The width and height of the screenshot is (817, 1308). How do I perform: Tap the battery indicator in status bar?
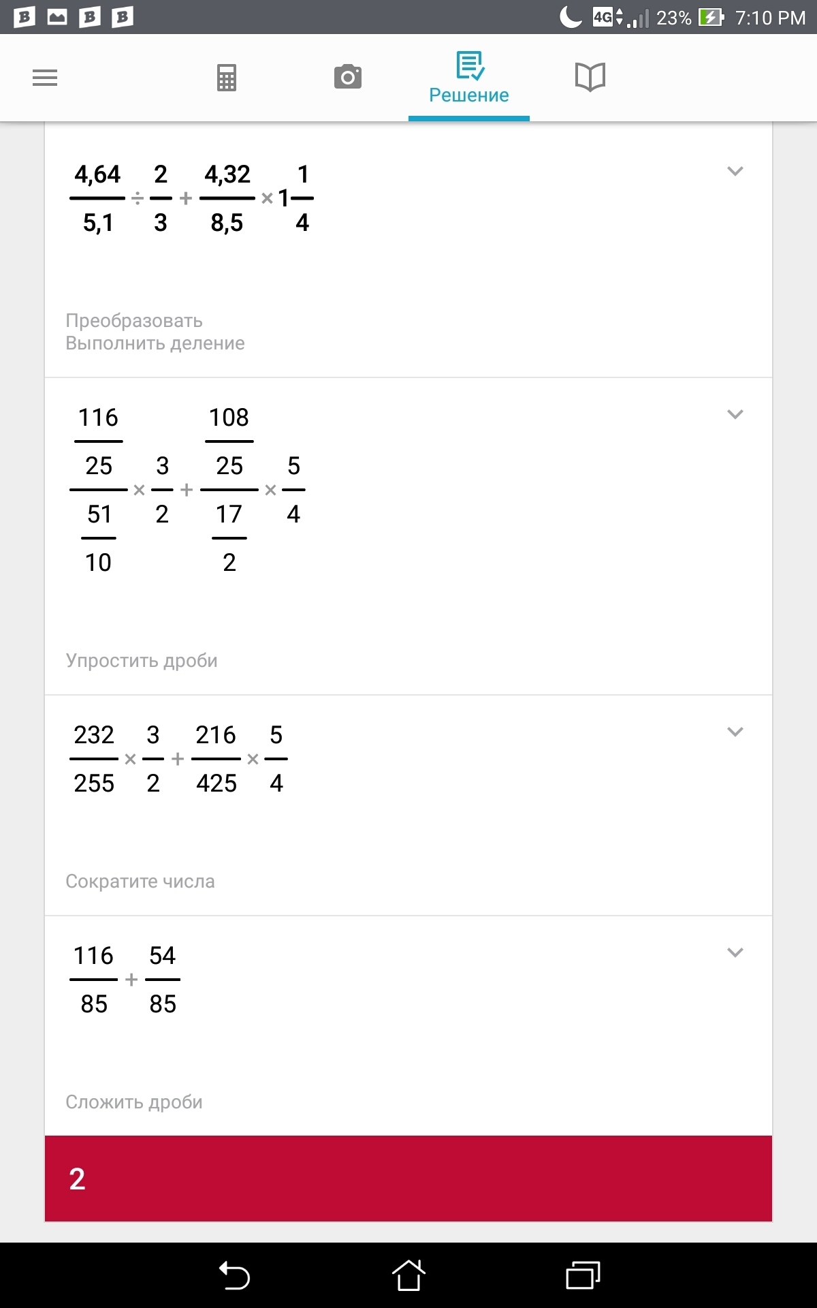point(711,17)
